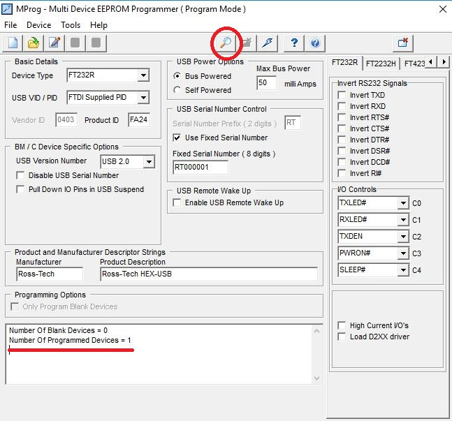Viewport: 452px width, 421px height.
Task: Select Bus Powered radio option
Action: click(177, 76)
